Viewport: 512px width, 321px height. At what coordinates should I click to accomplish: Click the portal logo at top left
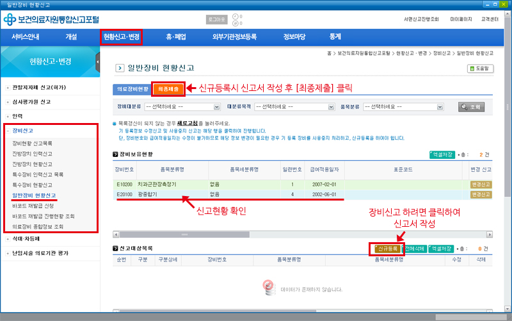coord(51,19)
